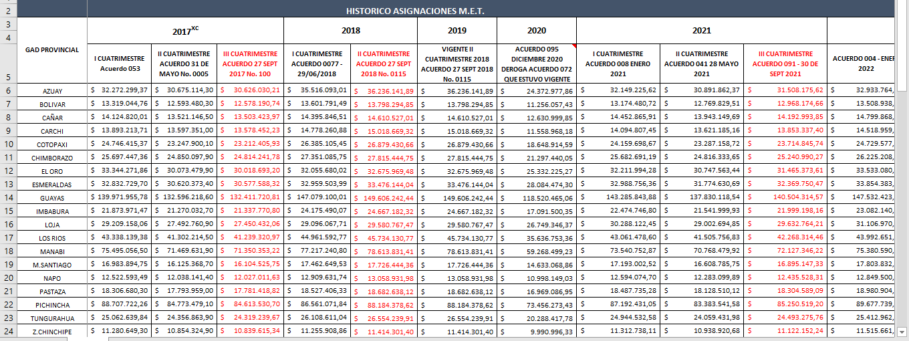Select II CUATRIMESTRE ACUERDO 31 DE MAYO header

[184, 64]
